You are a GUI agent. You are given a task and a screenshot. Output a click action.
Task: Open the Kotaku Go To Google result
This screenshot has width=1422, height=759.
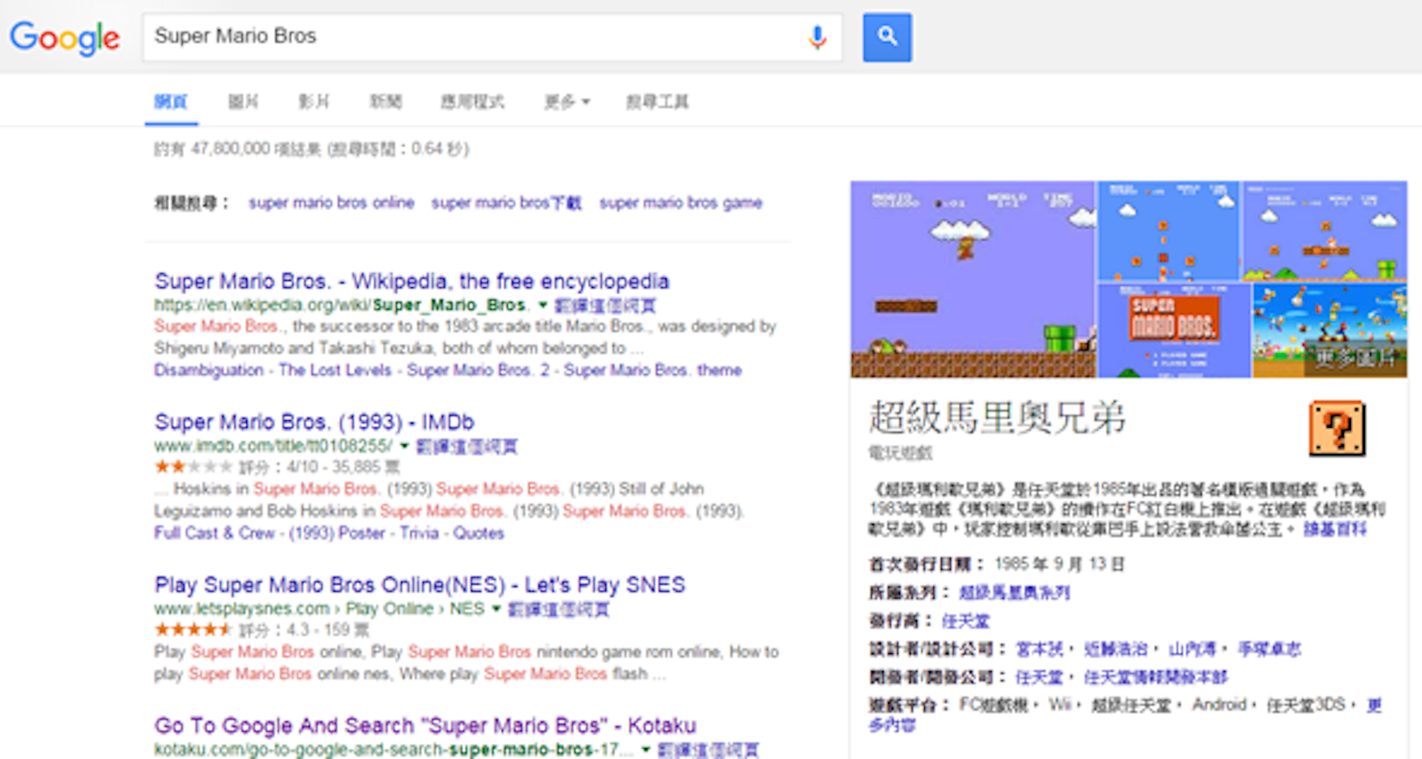click(425, 725)
